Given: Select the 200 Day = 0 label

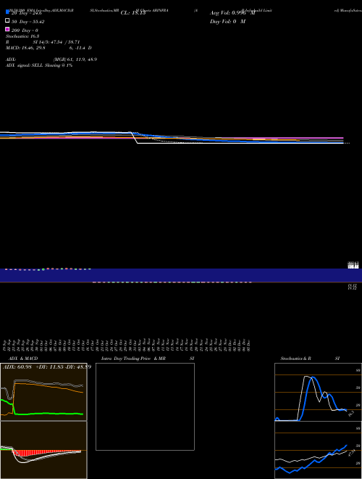Looking at the screenshot, I should point(25,30).
